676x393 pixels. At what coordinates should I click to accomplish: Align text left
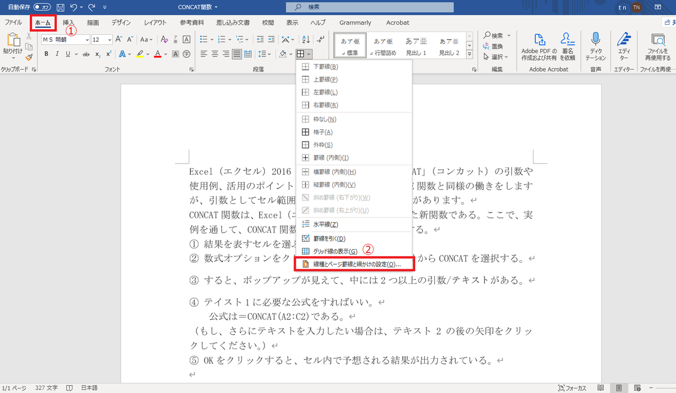tap(203, 54)
